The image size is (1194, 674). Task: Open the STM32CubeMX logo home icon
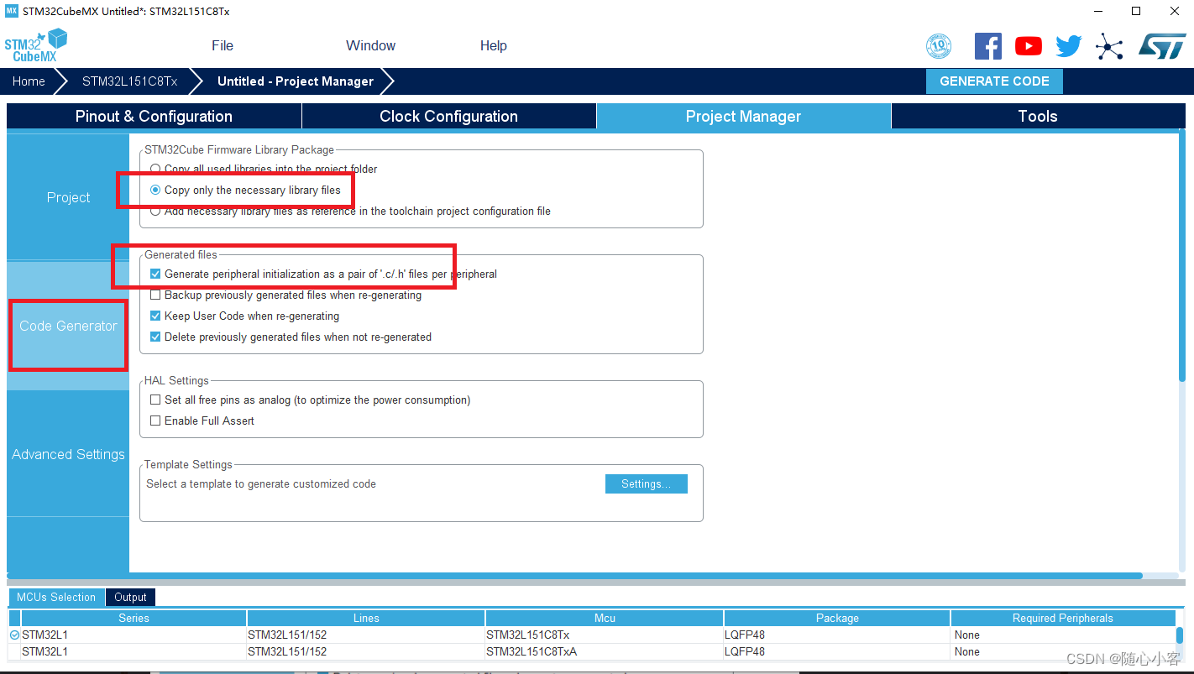[x=35, y=45]
